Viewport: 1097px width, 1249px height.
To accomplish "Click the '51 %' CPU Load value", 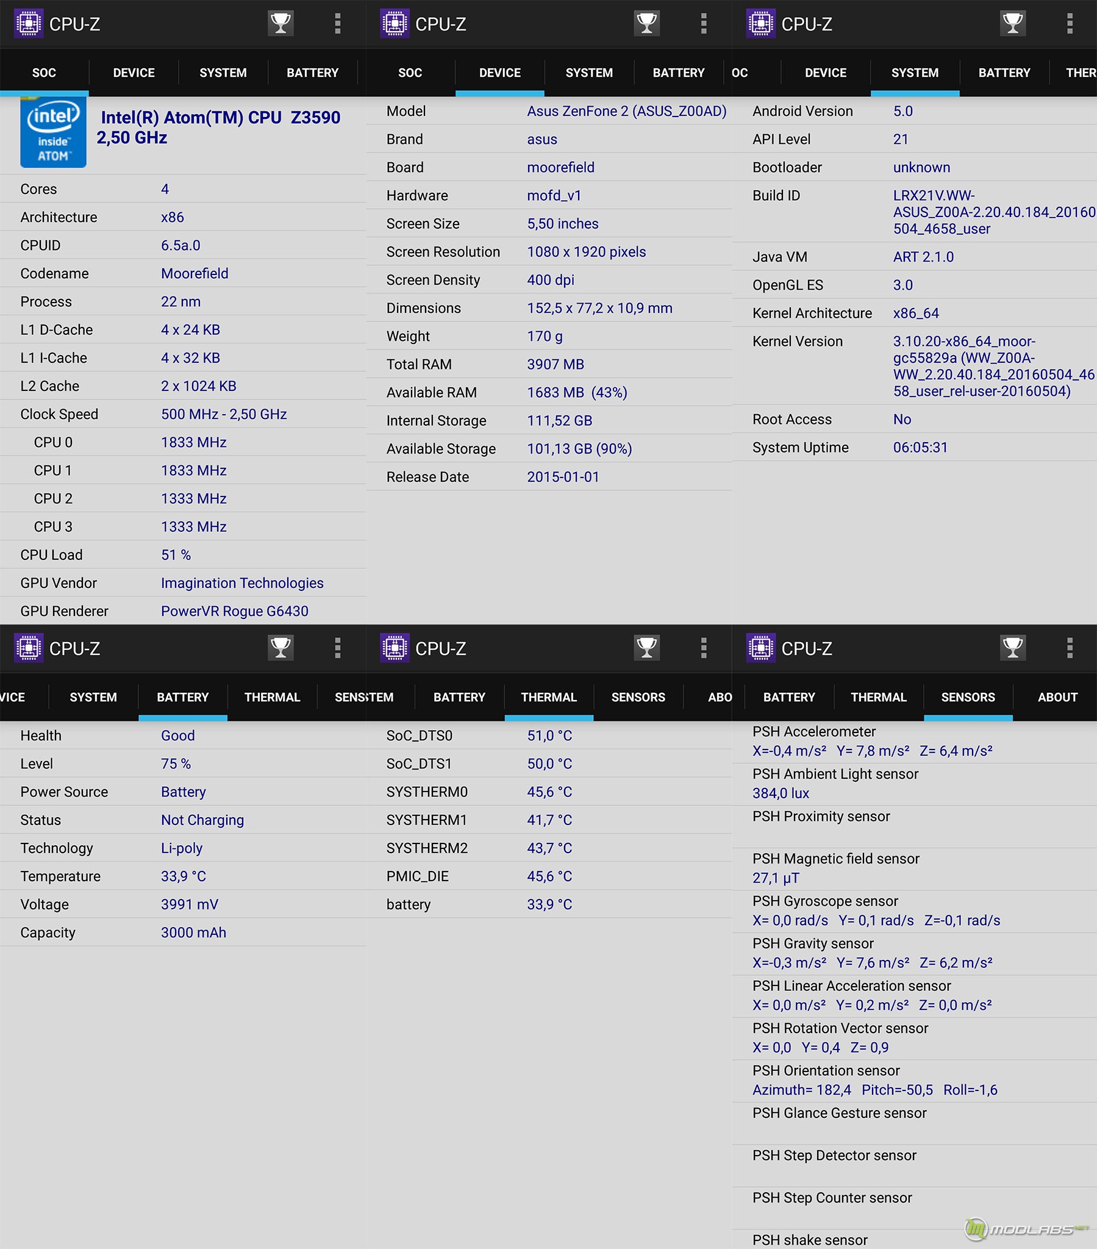I will [x=176, y=555].
